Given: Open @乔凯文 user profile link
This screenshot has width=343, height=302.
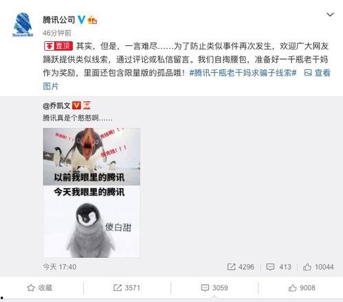Looking at the screenshot, I should (56, 106).
